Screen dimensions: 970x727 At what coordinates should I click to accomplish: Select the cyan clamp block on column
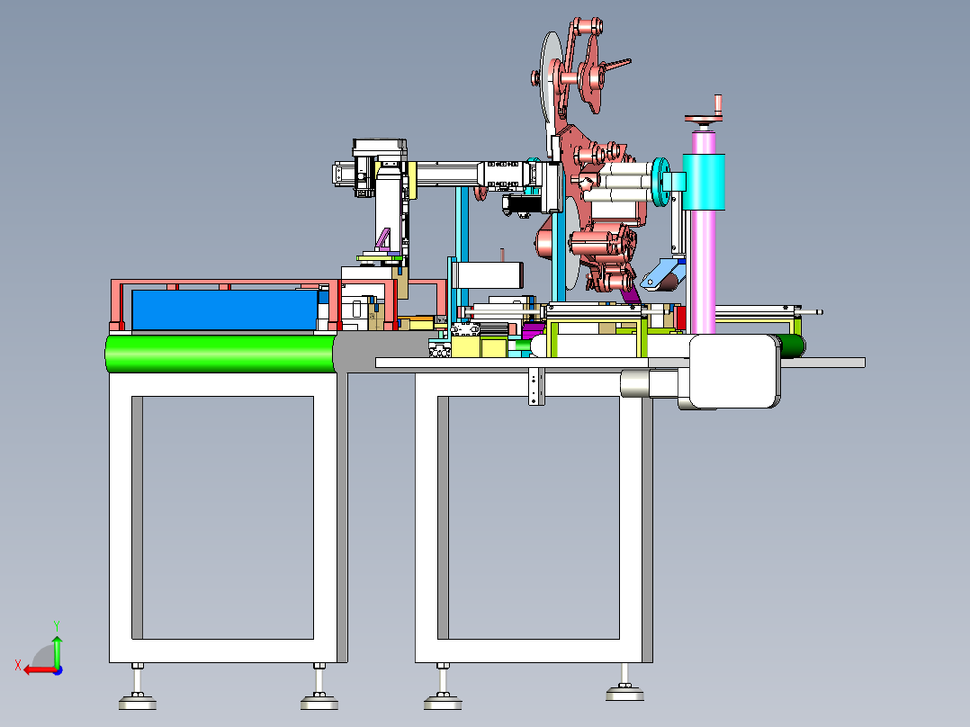(x=704, y=182)
